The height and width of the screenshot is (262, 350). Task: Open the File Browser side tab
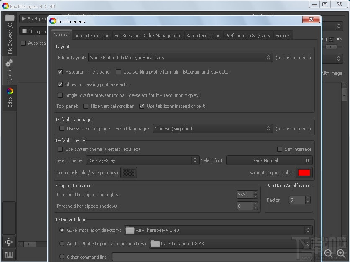coord(10,34)
